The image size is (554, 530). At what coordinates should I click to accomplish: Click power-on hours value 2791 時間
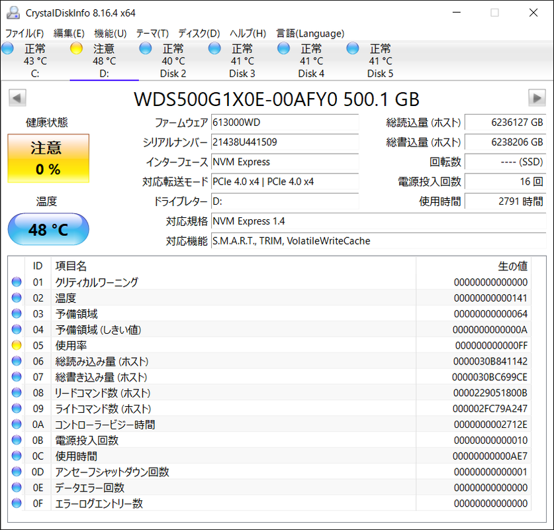(x=505, y=201)
